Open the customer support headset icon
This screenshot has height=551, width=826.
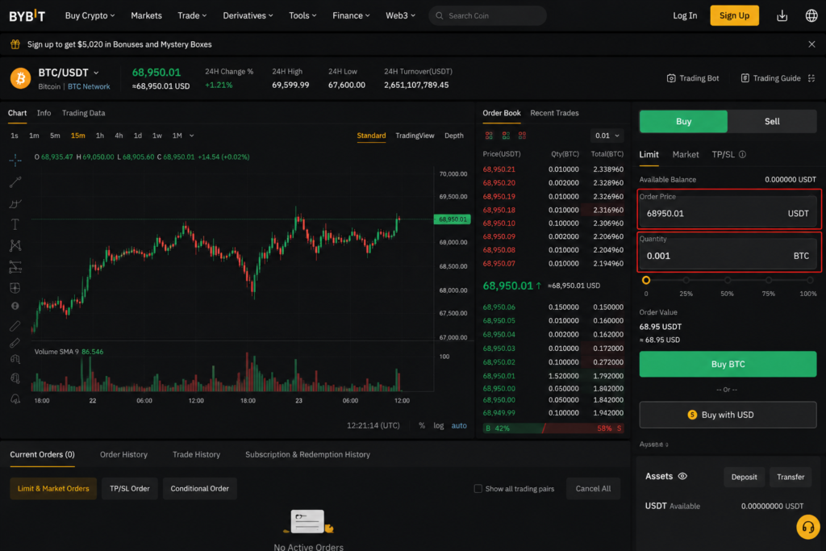807,527
